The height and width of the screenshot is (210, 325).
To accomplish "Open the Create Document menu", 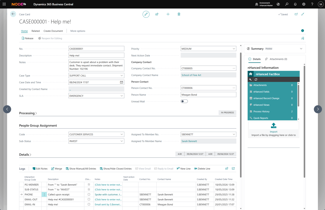I will click(x=53, y=31).
